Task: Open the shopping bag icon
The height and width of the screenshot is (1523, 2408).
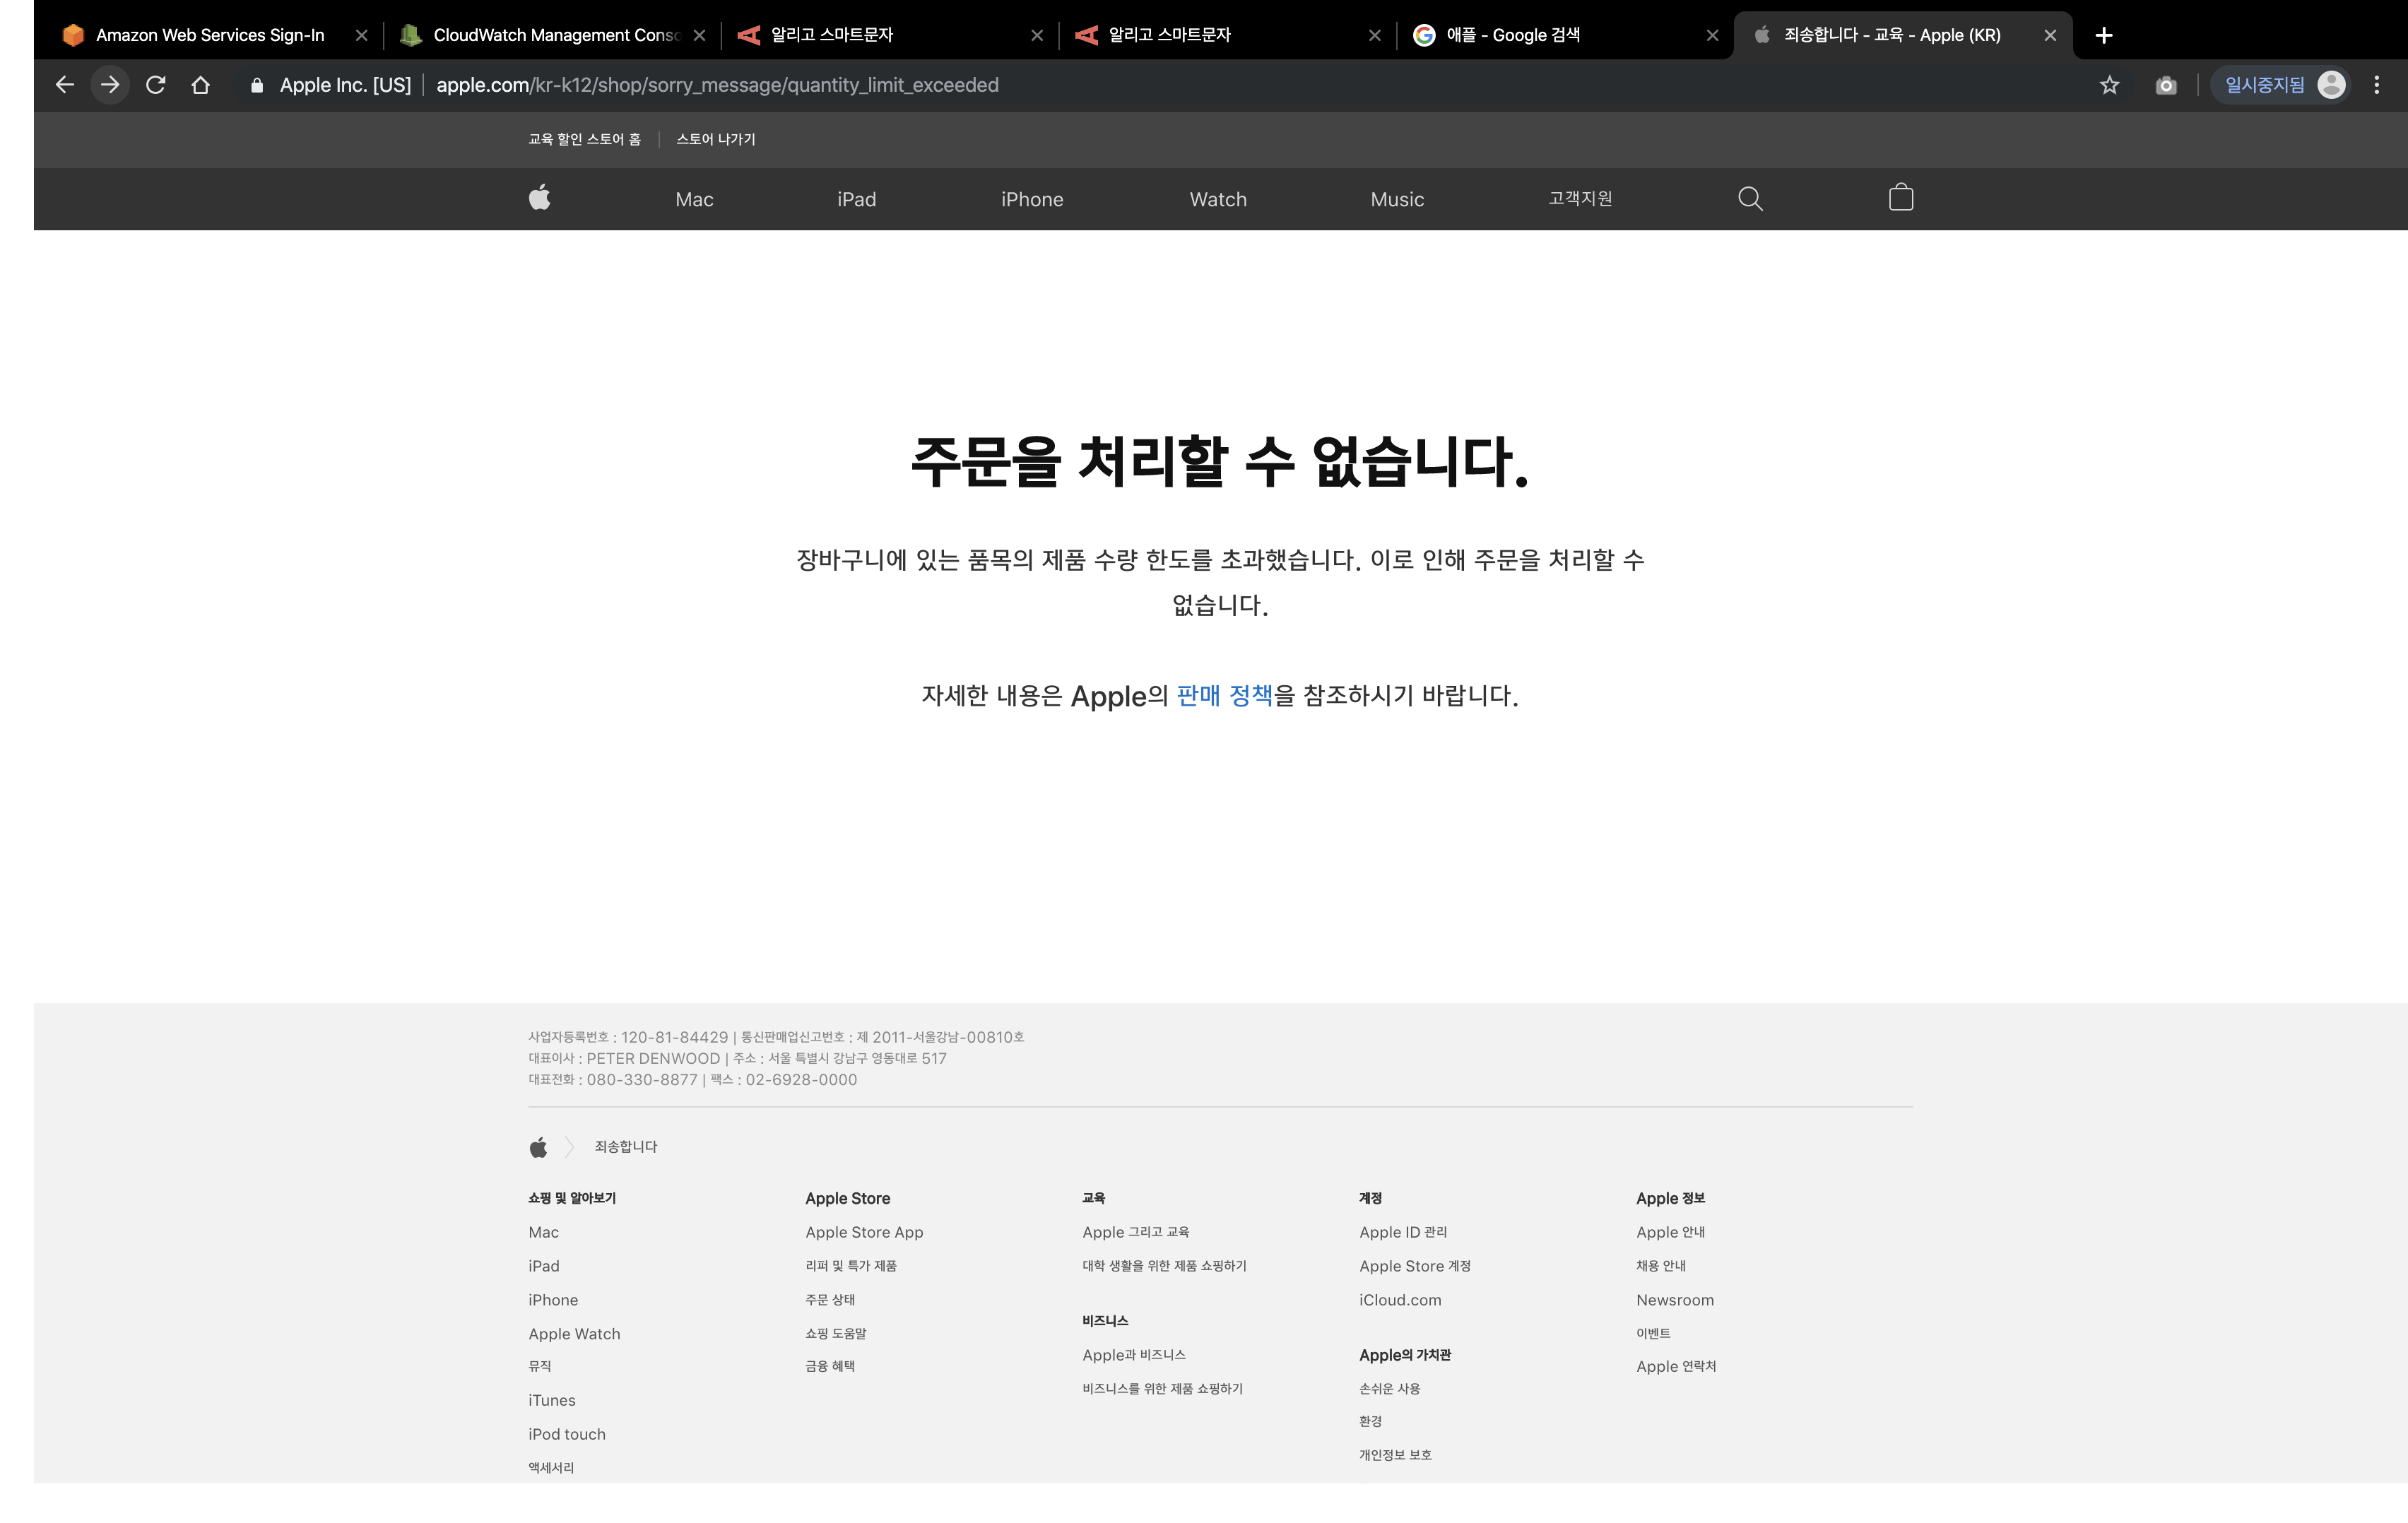Action: pos(1901,198)
